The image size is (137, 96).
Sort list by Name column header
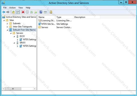[47, 17]
